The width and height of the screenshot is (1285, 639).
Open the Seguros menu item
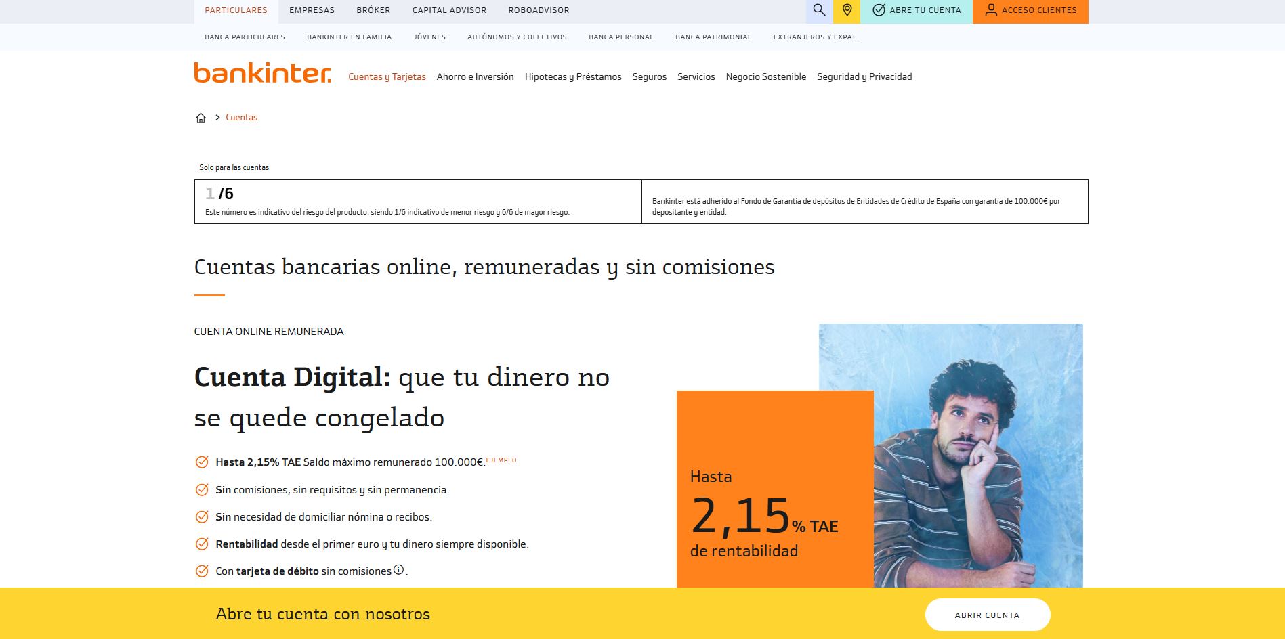click(649, 77)
